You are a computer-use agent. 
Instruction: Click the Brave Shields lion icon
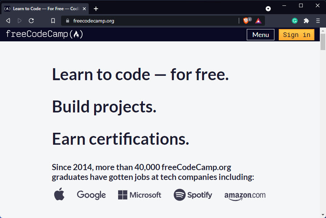point(246,21)
